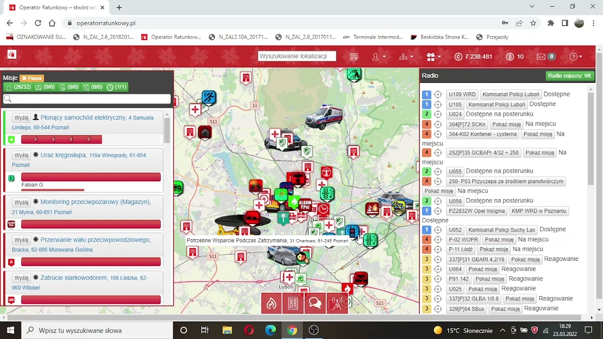Viewport: 603px width, 339px height.
Task: Open KMP WRD w Poznaniu station
Action: tap(539, 211)
